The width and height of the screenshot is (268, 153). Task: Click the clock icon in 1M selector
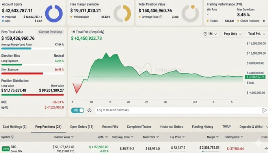click(x=205, y=34)
